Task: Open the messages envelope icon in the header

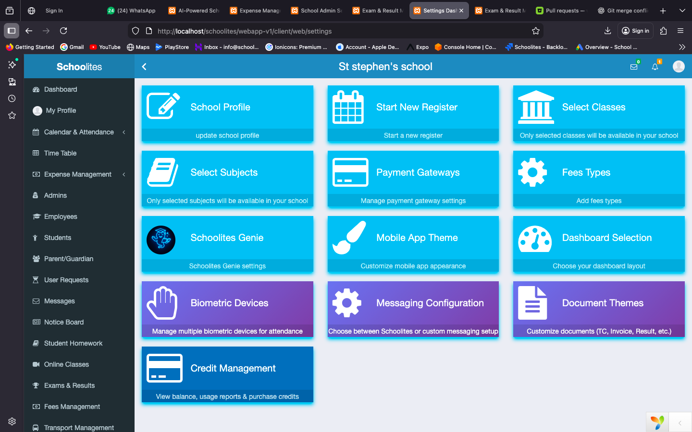Action: tap(634, 67)
